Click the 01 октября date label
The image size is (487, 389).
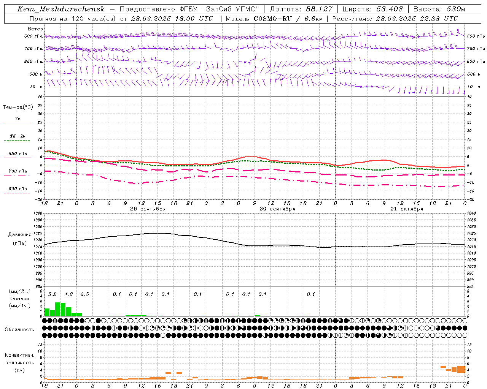(x=407, y=209)
